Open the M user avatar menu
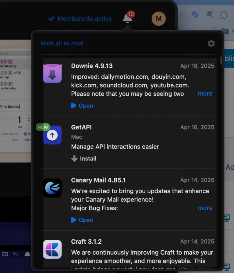This screenshot has width=234, height=273. pos(158,19)
